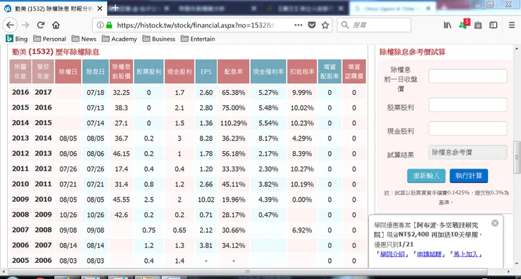This screenshot has height=279, width=521.
Task: Click the 除權息前一日收盤價 input field
Action: [467, 77]
